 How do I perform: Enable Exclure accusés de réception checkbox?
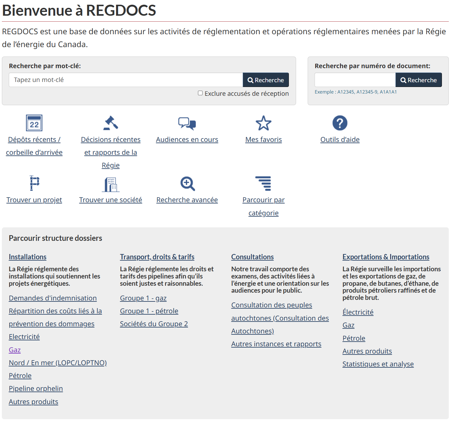(200, 93)
